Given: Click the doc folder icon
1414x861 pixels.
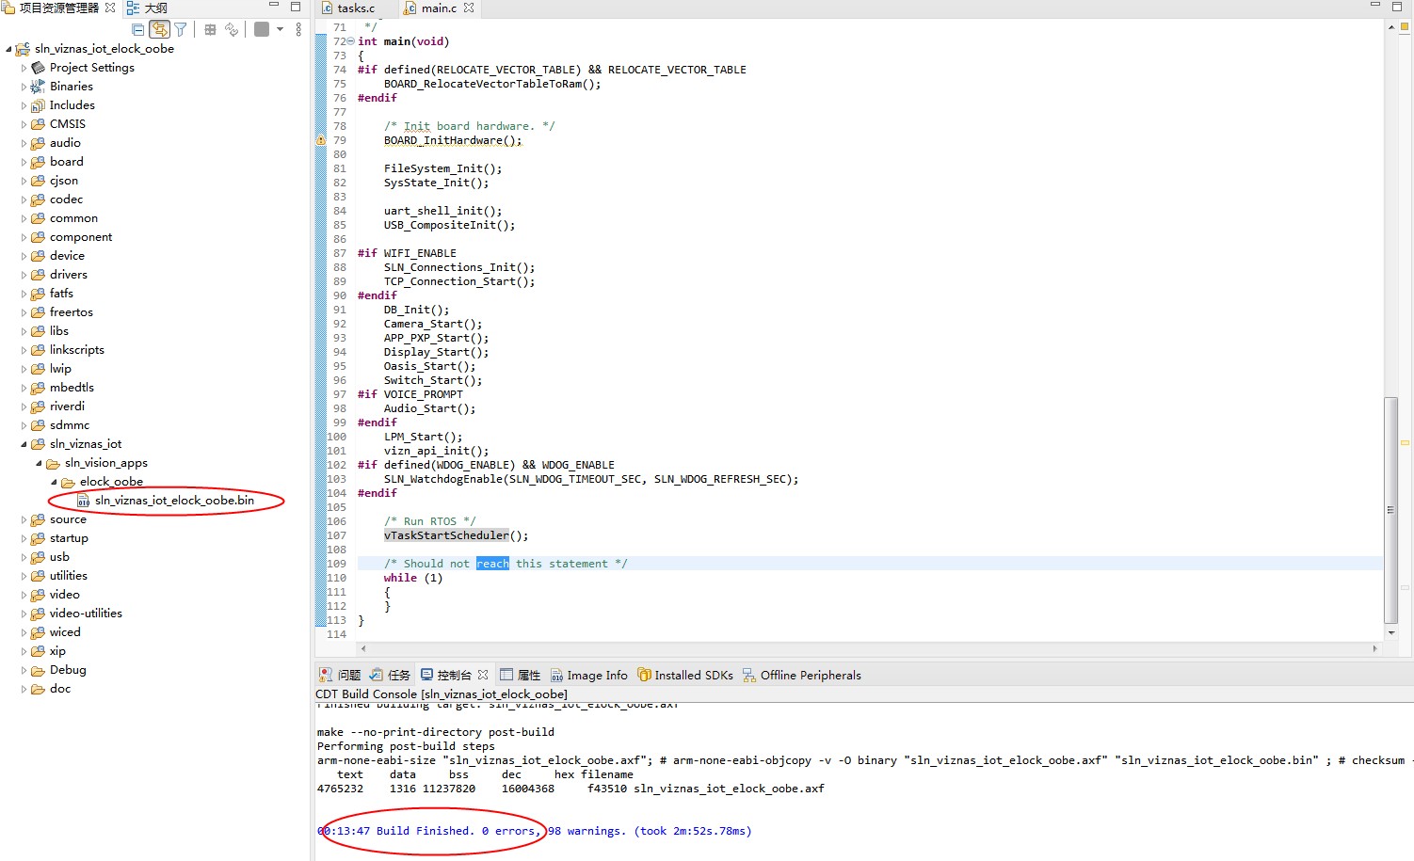Looking at the screenshot, I should pos(38,689).
